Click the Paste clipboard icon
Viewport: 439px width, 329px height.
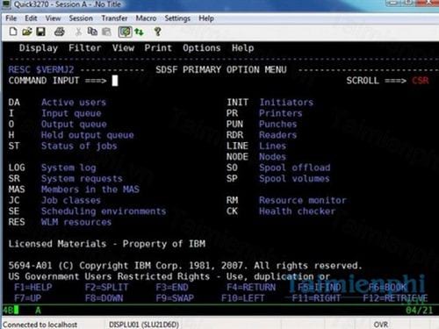pos(106,32)
